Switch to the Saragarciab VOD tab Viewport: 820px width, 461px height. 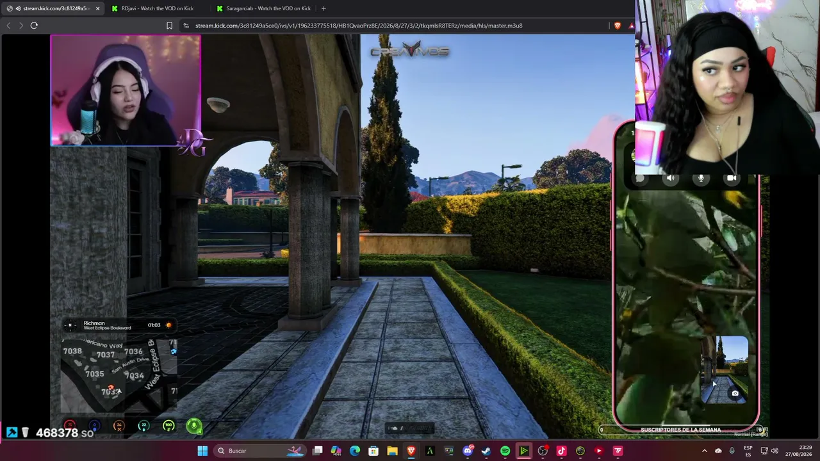[x=263, y=8]
